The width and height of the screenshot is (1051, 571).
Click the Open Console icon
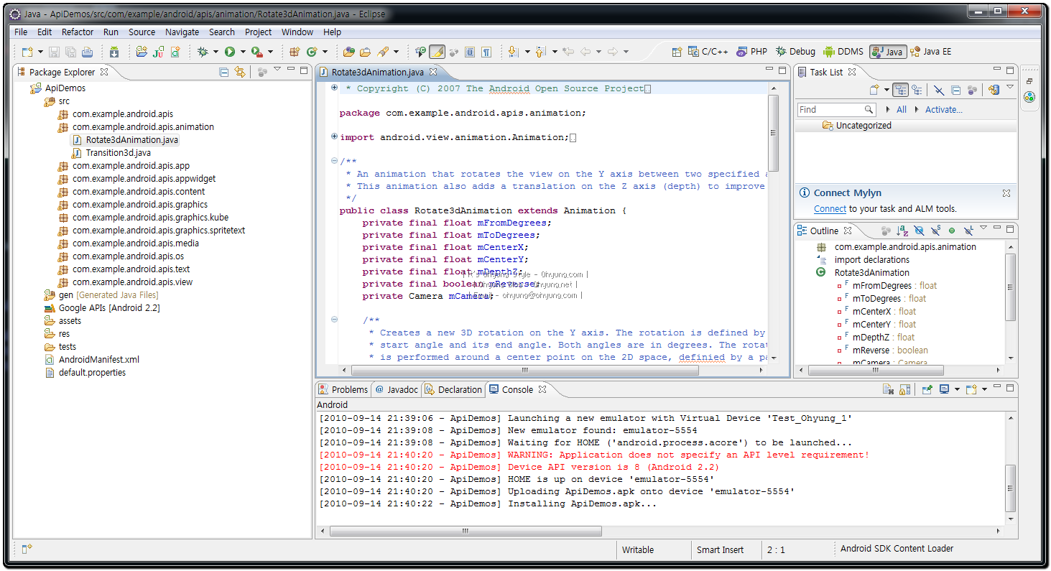[971, 389]
